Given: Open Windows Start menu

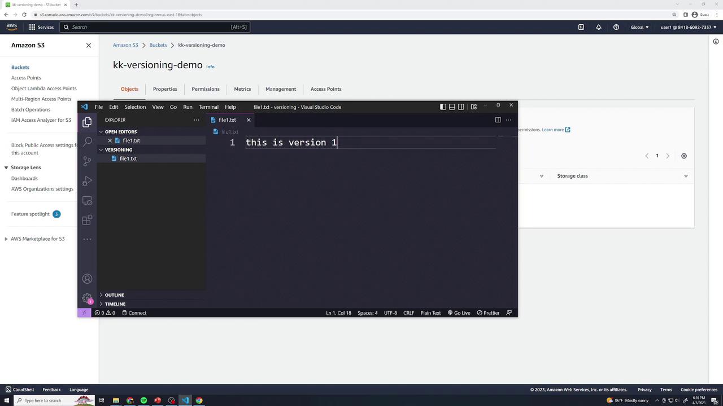Looking at the screenshot, I should pyautogui.click(x=6, y=400).
